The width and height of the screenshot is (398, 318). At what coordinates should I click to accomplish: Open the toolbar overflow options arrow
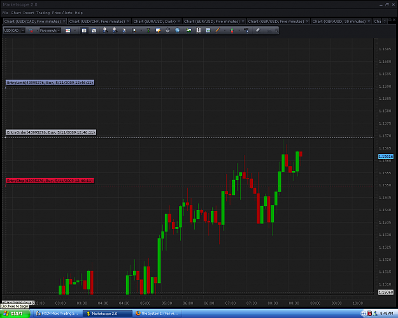(276, 31)
